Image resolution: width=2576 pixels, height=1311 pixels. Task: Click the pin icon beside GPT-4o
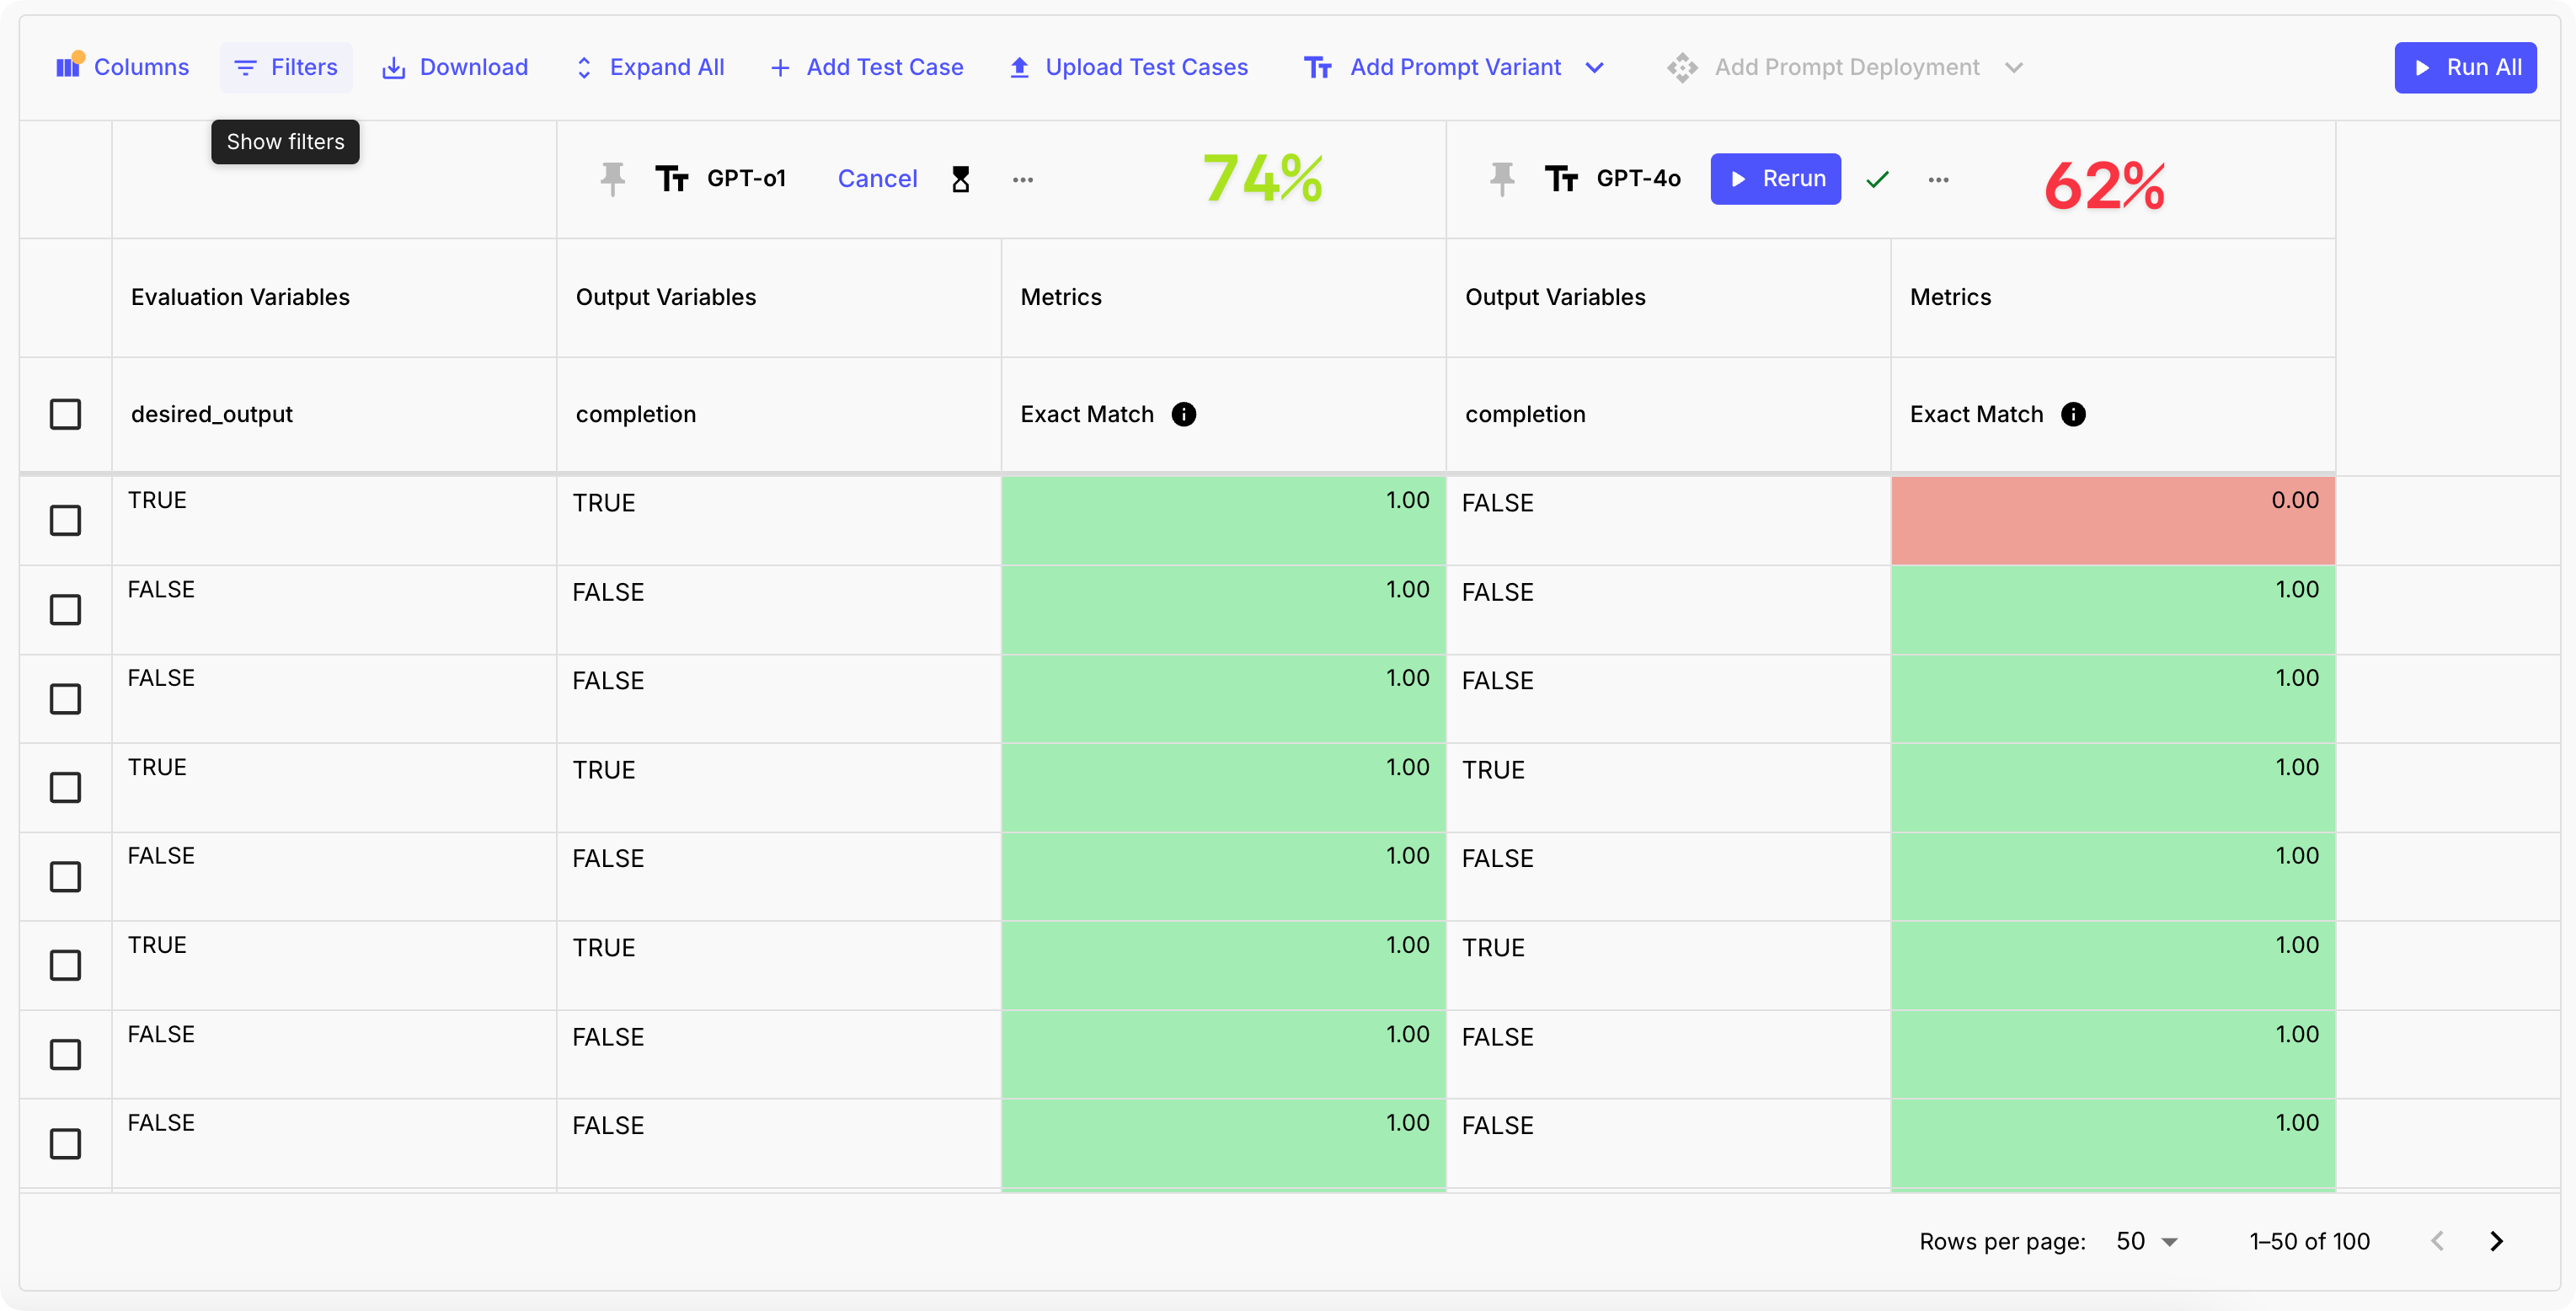click(1501, 179)
